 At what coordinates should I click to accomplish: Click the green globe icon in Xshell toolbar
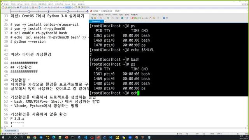click(x=122, y=18)
